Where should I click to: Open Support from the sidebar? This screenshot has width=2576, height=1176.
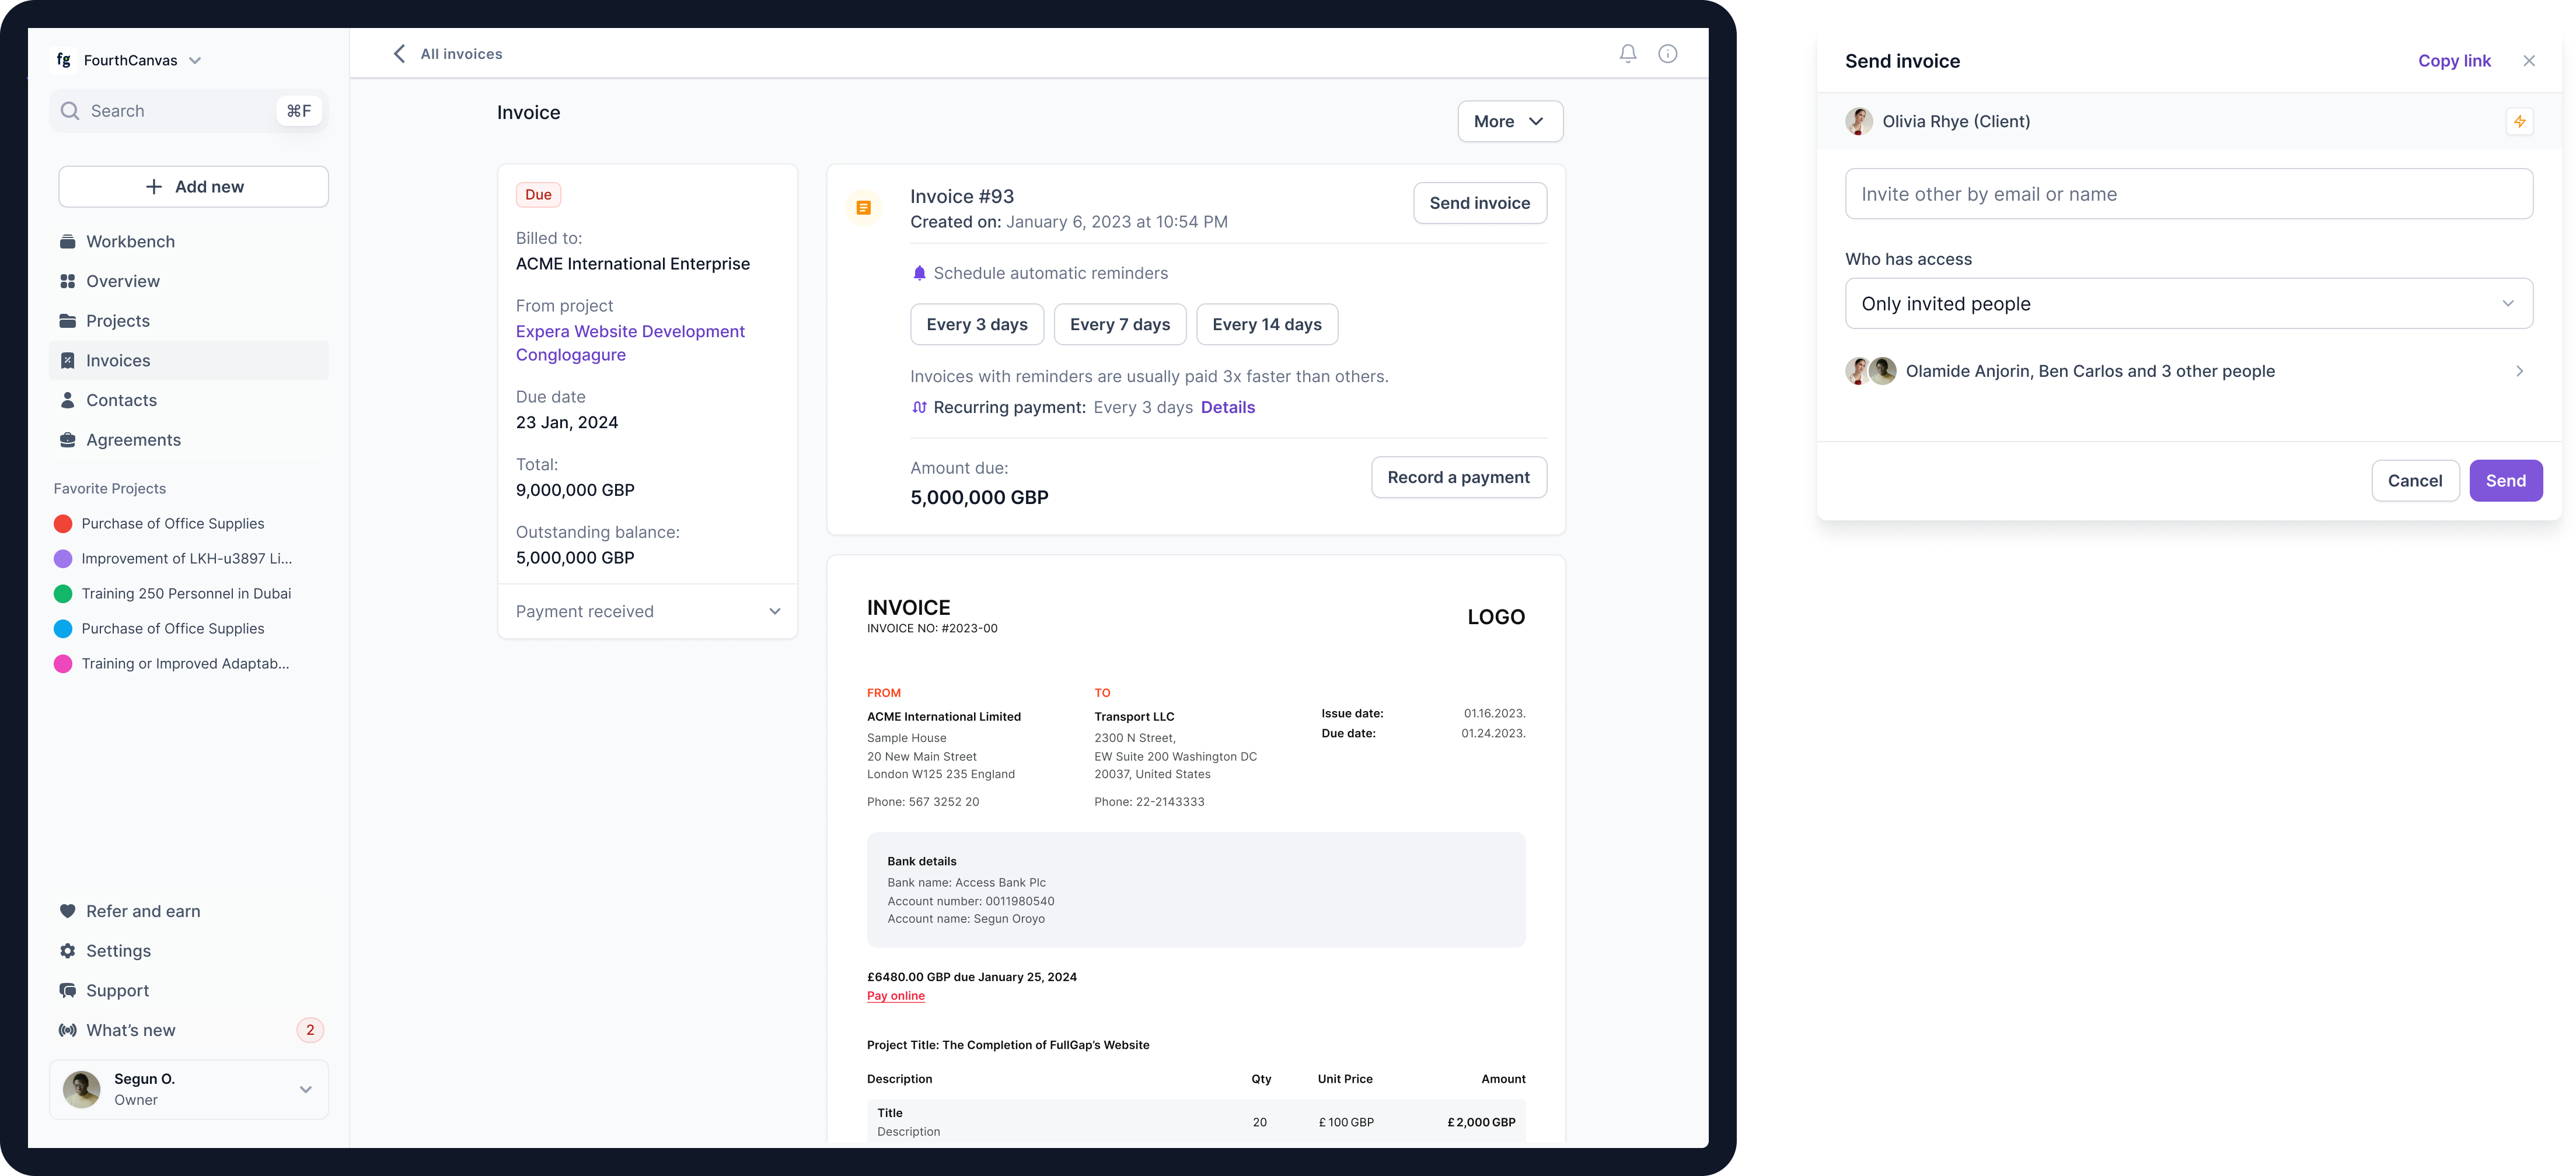point(189,991)
